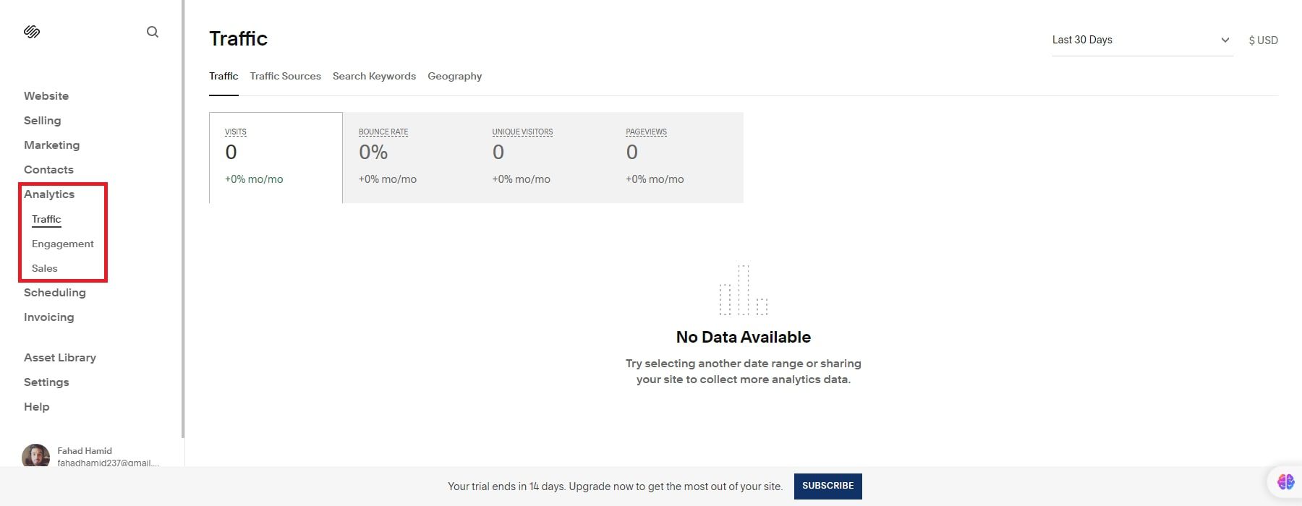Open Sales under Analytics
The image size is (1302, 506).
pyautogui.click(x=44, y=268)
